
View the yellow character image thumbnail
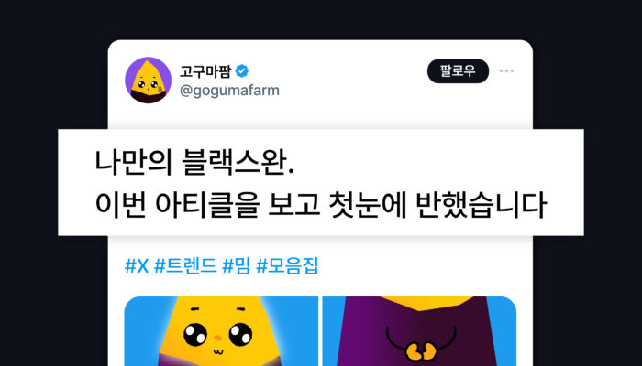[x=221, y=331]
